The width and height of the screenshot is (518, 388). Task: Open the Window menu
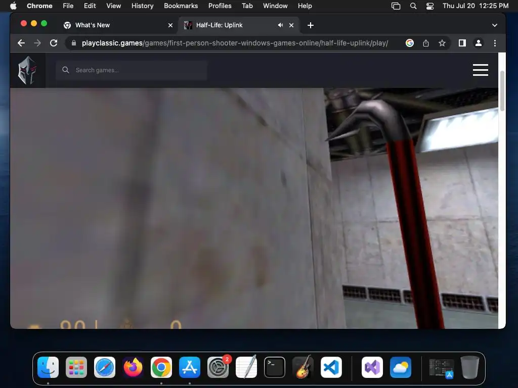point(275,6)
